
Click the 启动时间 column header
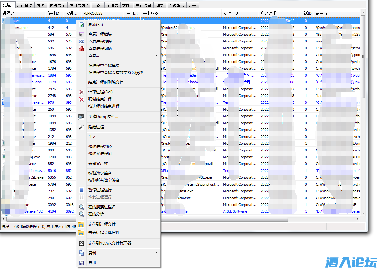pyautogui.click(x=268, y=13)
